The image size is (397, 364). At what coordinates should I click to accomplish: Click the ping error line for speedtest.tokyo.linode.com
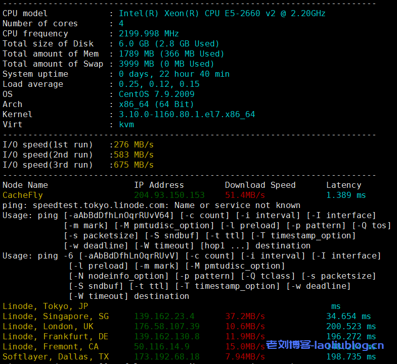[x=151, y=205]
